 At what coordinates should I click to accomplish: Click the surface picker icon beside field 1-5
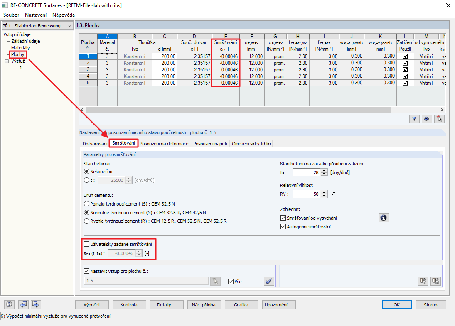(x=215, y=281)
